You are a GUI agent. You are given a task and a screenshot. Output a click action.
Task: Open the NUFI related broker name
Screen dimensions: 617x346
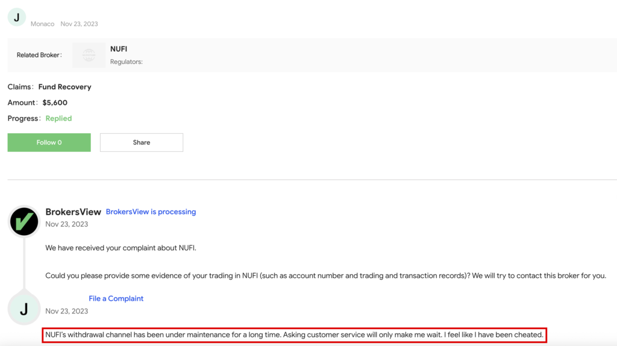[x=119, y=49]
